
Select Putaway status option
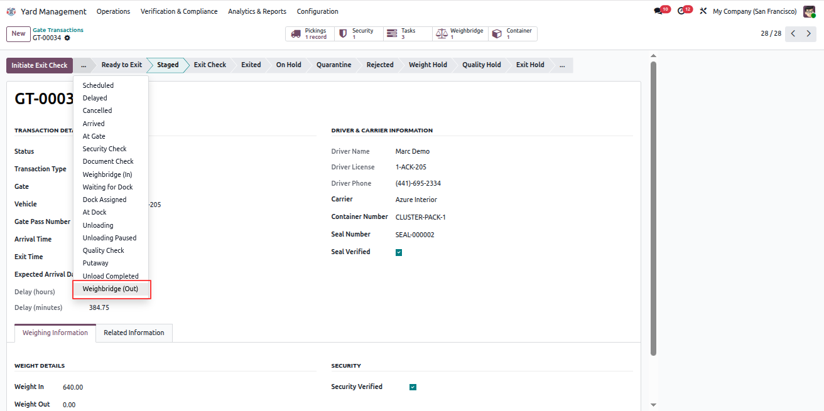click(x=111, y=263)
